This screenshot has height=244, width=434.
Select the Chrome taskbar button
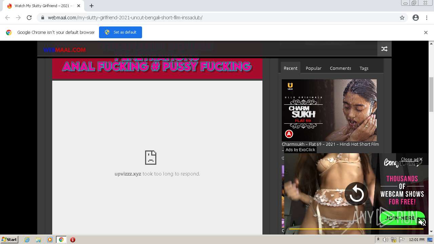pyautogui.click(x=61, y=240)
